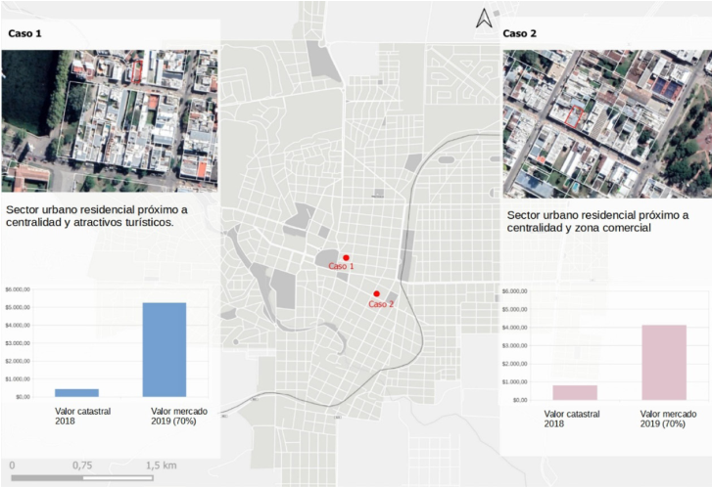Screen dimensions: 712x487
Task: Click the red Caso 2 label on map
Action: click(x=381, y=304)
